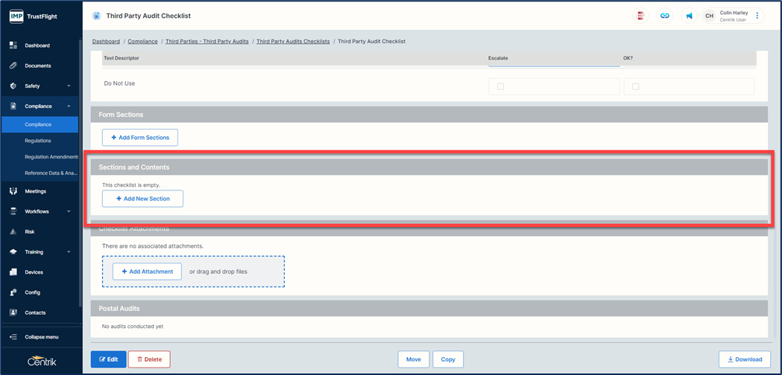Click Add Attachment button

point(147,272)
